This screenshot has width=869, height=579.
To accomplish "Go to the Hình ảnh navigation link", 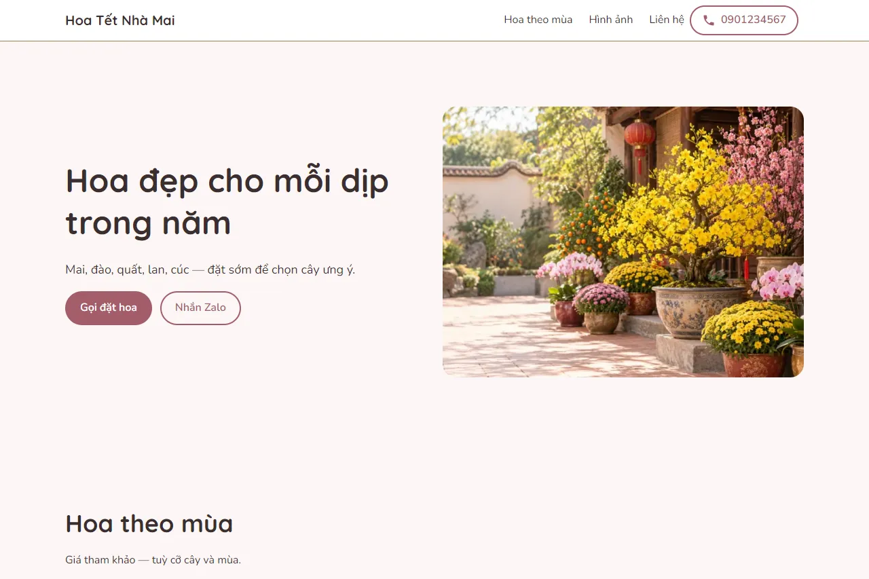I will [x=611, y=20].
